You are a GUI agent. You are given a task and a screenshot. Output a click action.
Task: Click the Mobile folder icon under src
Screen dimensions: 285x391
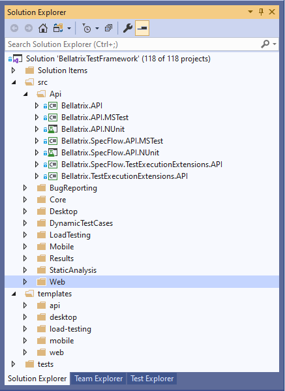coord(41,247)
